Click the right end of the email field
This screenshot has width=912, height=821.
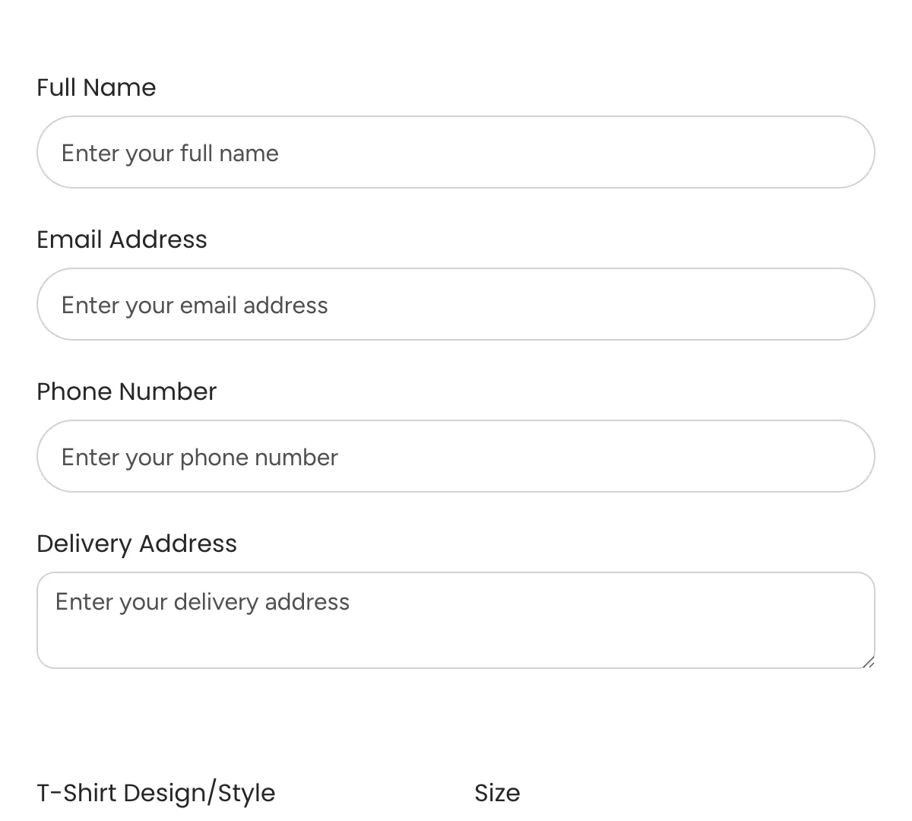point(836,304)
